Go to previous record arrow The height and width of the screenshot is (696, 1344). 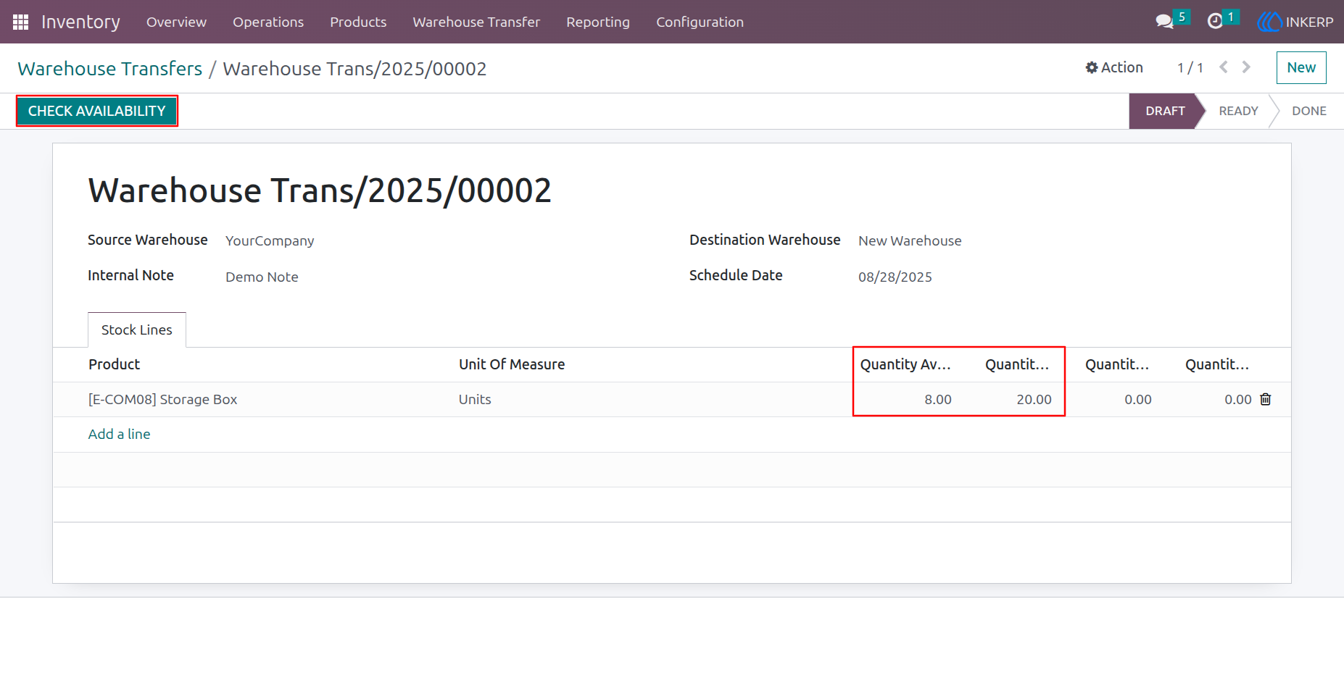1224,67
